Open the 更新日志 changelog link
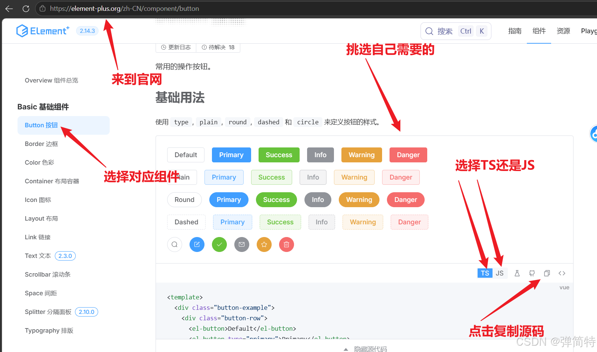This screenshot has width=597, height=352. point(176,47)
